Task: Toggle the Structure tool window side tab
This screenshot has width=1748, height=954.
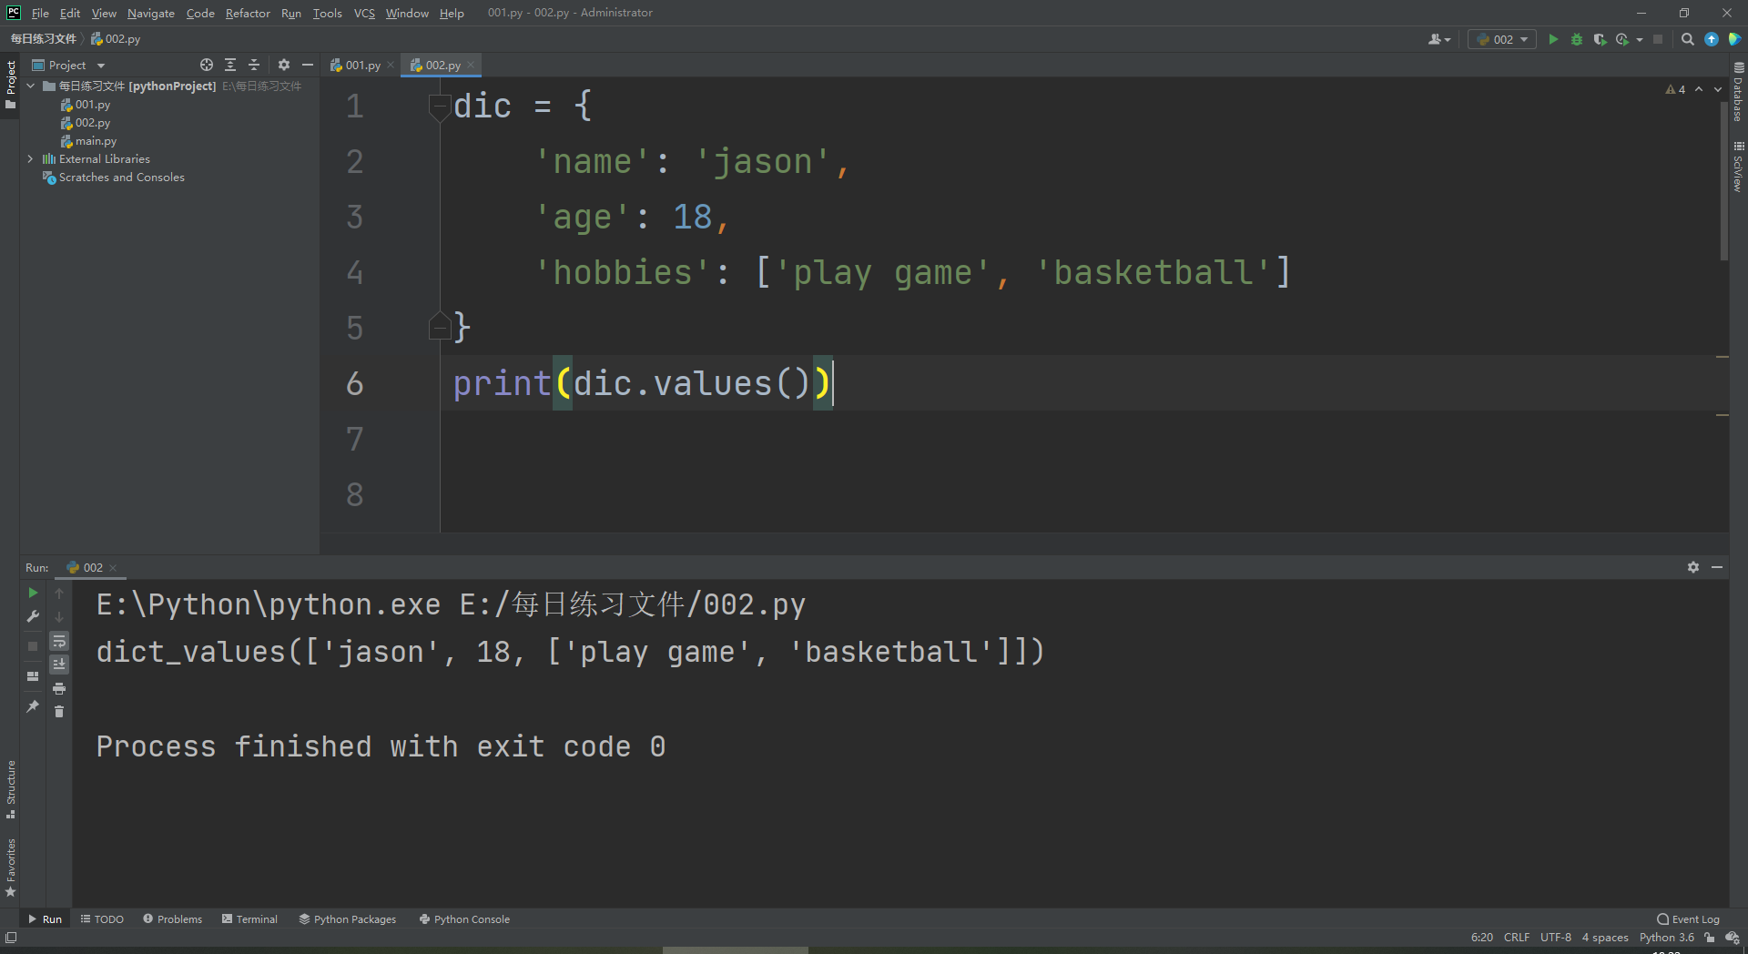Action: pyautogui.click(x=10, y=788)
